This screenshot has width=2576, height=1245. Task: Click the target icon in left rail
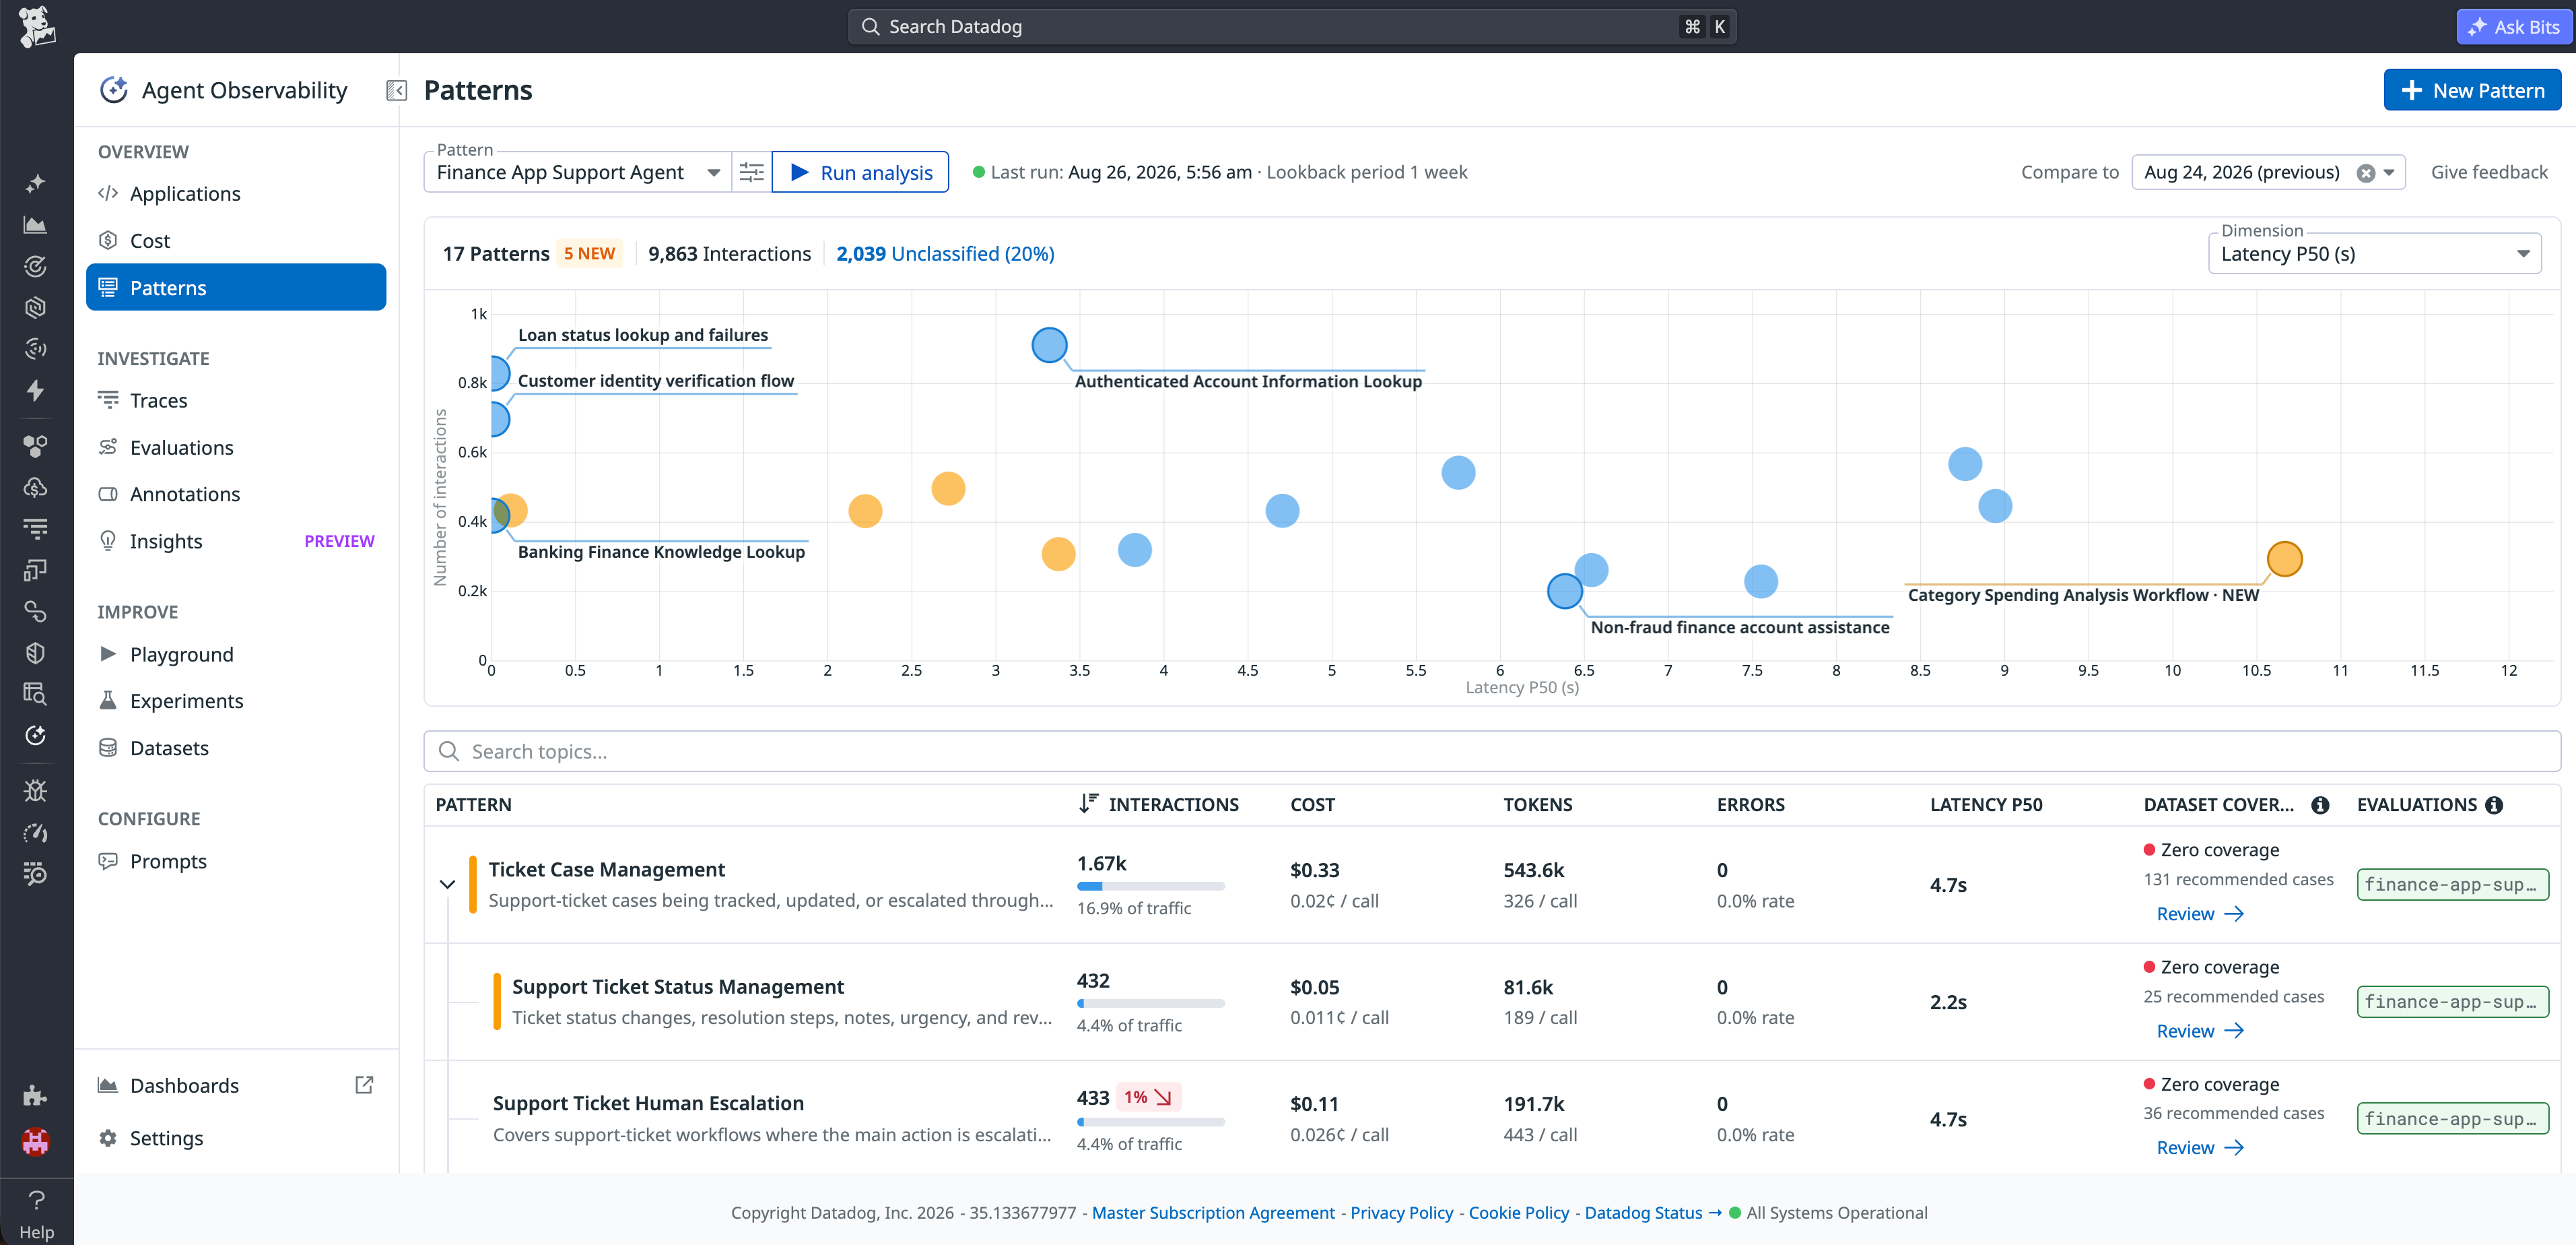35,266
